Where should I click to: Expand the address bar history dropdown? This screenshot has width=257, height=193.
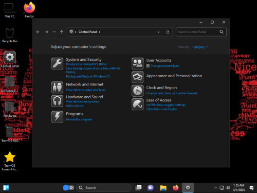tap(158, 32)
